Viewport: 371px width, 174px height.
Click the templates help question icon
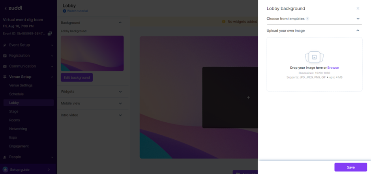pos(307,19)
